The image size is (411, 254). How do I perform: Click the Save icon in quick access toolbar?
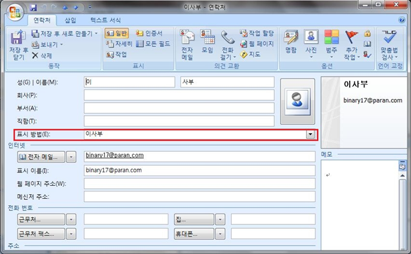pos(33,8)
